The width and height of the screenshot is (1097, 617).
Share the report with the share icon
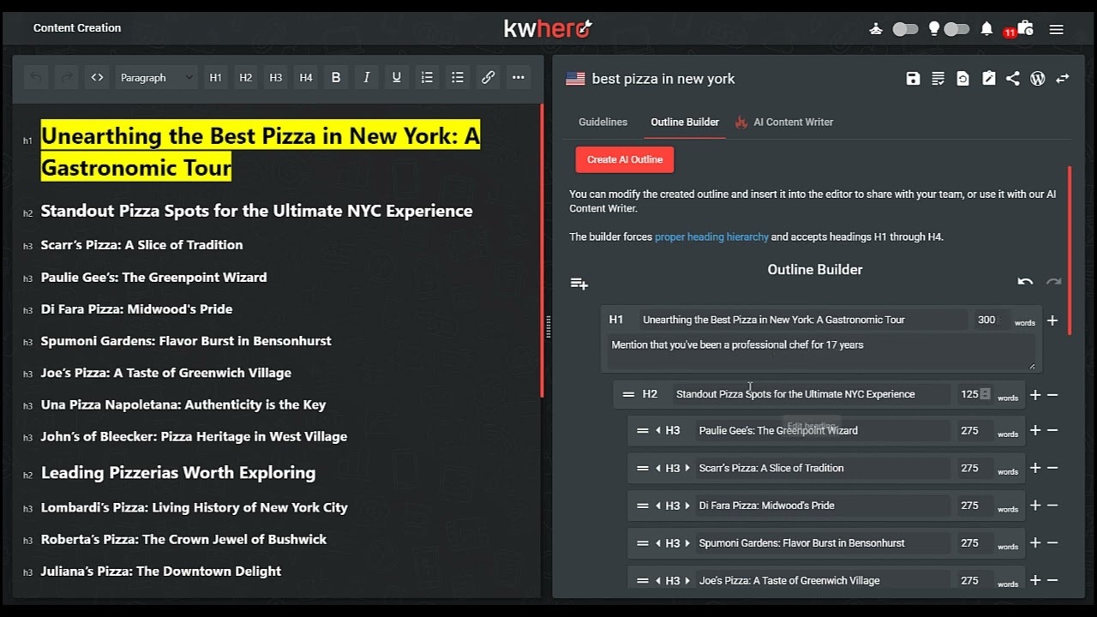(1013, 78)
